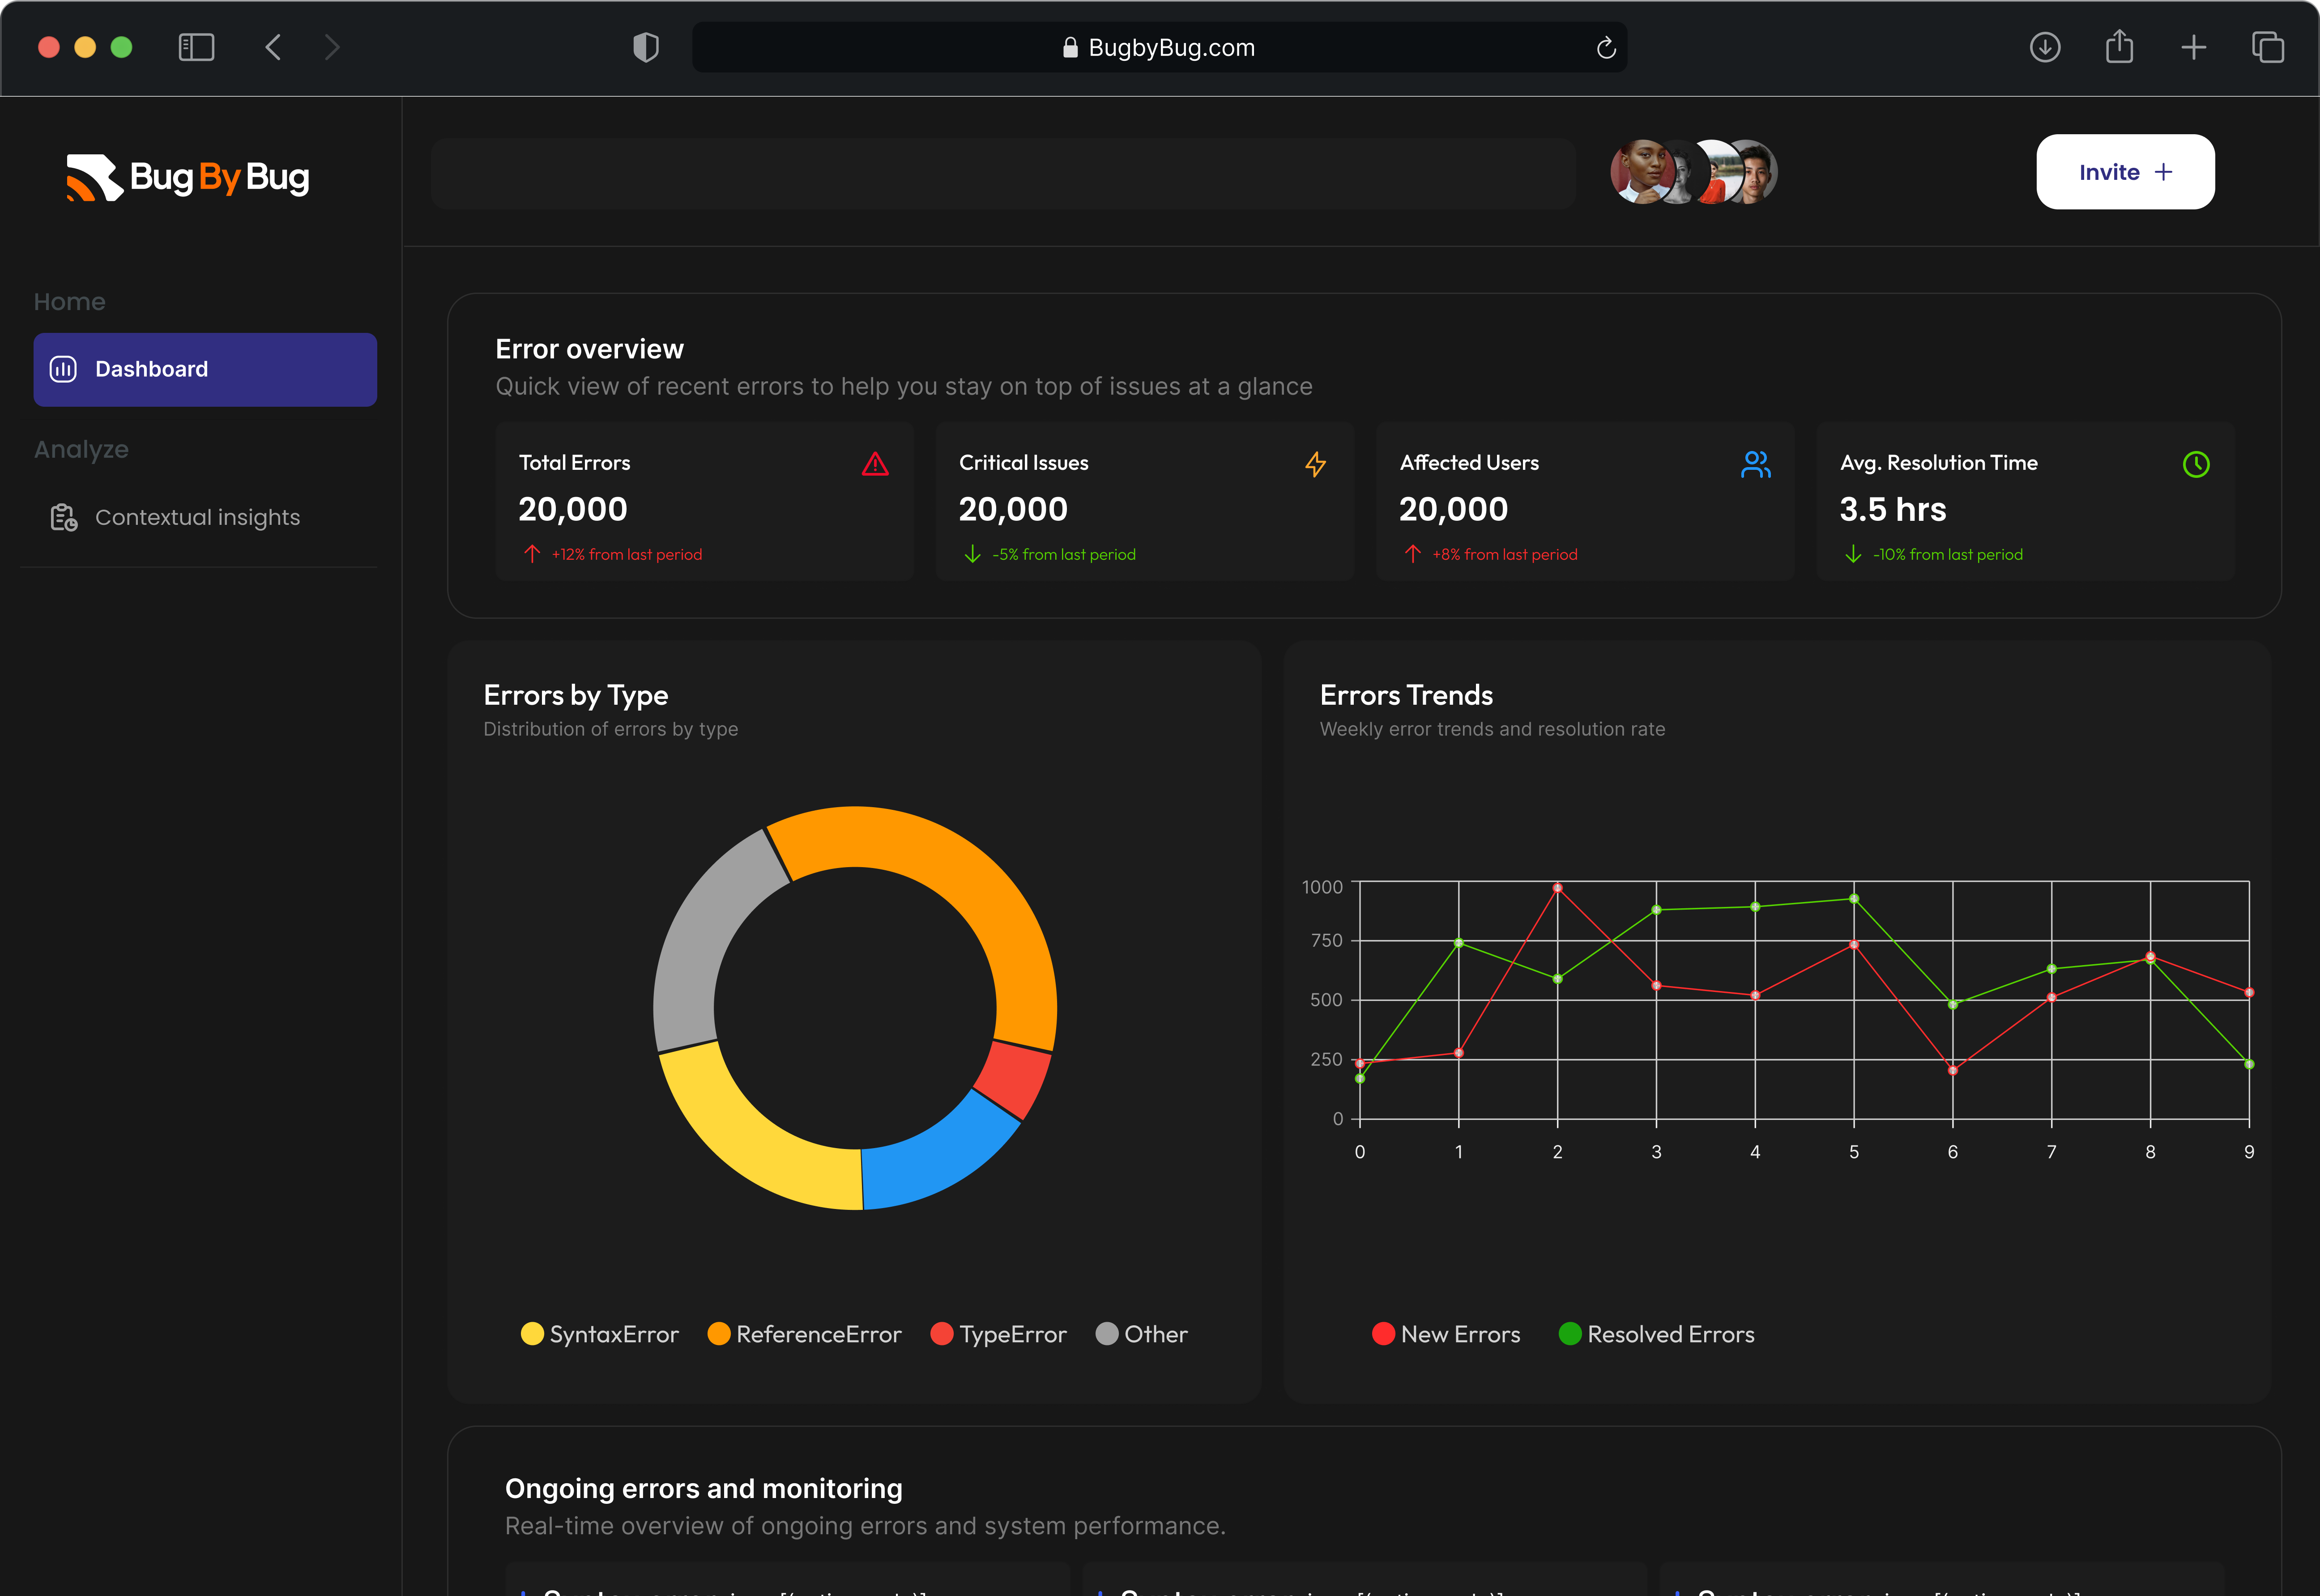Open Contextual insights in the sidebar
This screenshot has width=2320, height=1596.
click(x=197, y=517)
